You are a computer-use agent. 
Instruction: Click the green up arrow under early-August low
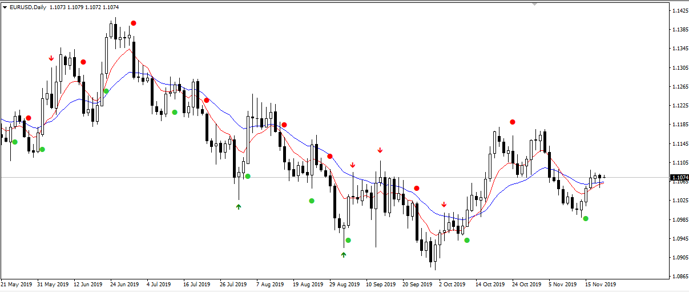pyautogui.click(x=239, y=206)
